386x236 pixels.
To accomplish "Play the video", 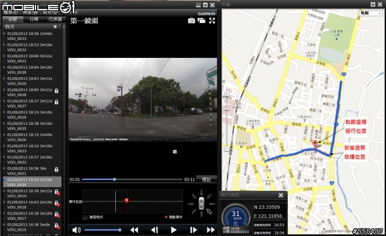I will (174, 230).
